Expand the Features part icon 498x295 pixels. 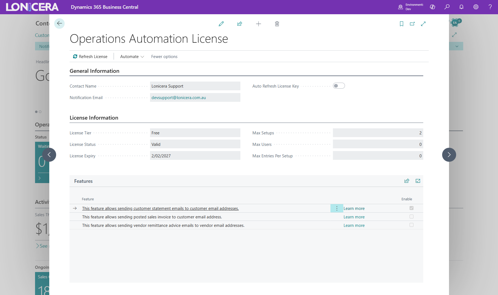(418, 181)
